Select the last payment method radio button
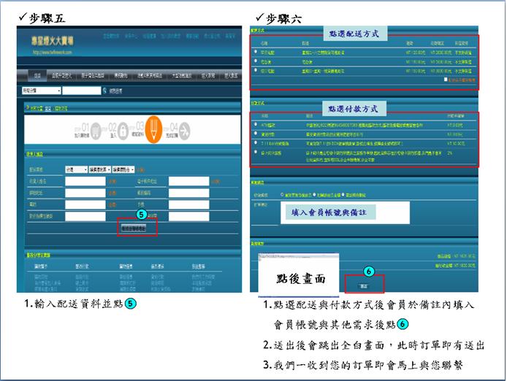The image size is (507, 381). pyautogui.click(x=256, y=153)
